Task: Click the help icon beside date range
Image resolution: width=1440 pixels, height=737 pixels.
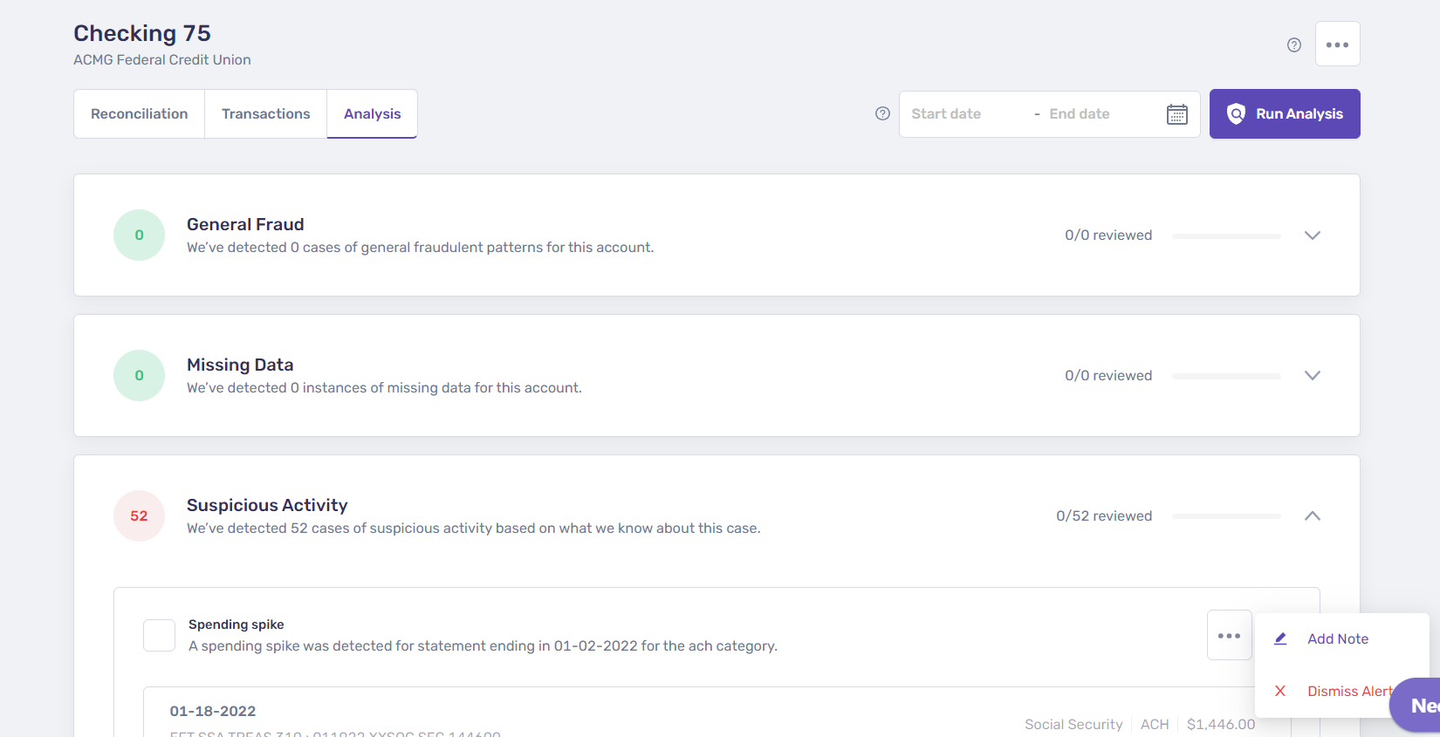Action: point(882,113)
